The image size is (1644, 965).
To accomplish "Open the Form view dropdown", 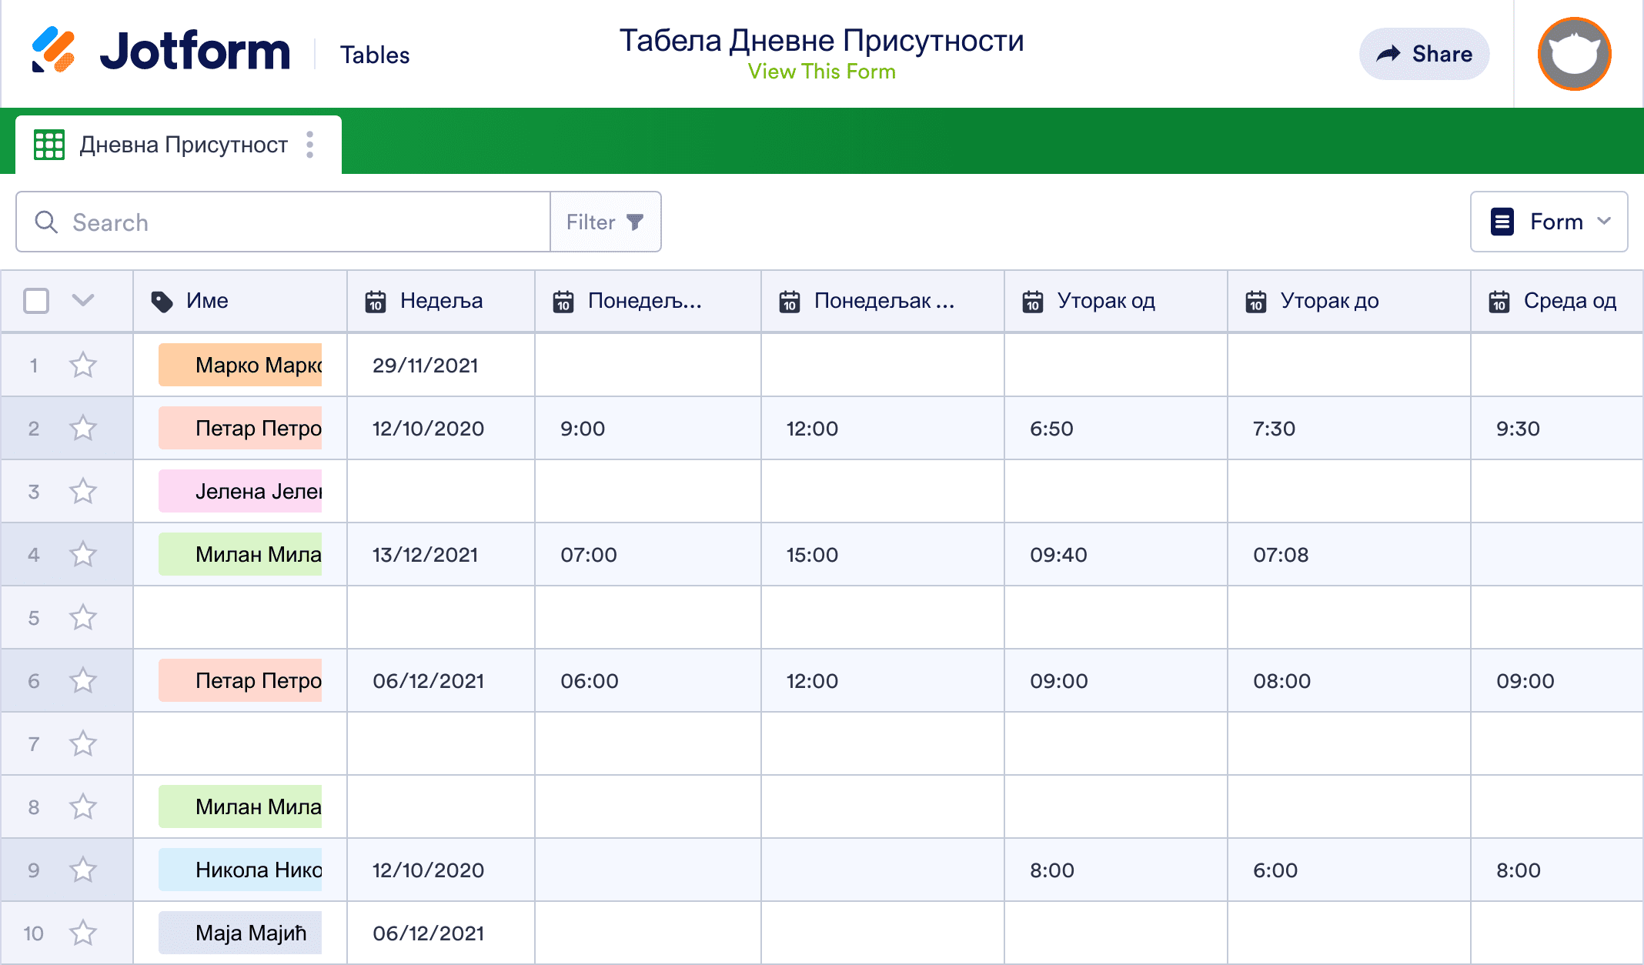I will [1549, 222].
